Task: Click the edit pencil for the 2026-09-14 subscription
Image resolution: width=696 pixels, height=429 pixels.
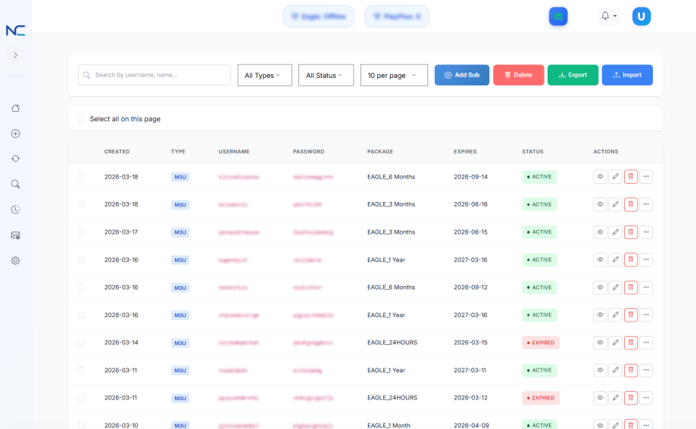Action: [615, 177]
